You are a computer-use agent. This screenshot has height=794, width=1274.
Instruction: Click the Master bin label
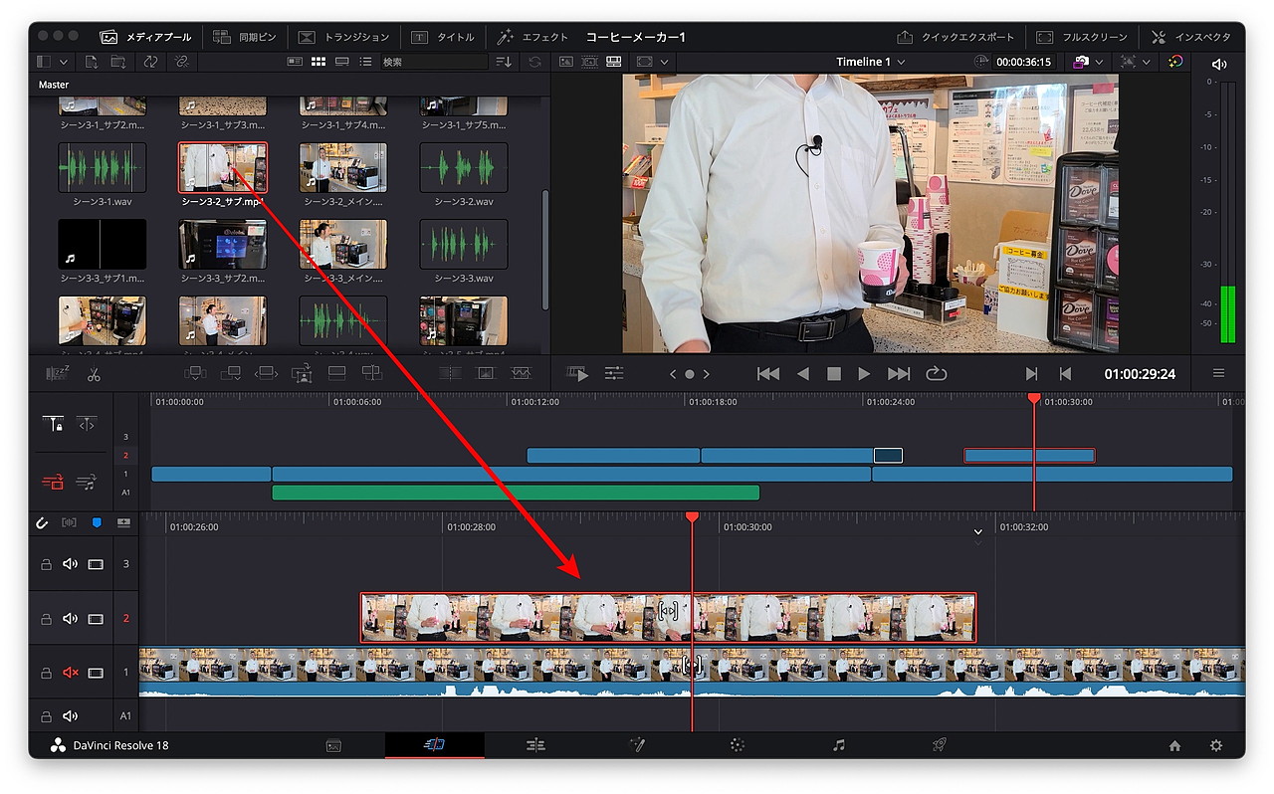54,85
